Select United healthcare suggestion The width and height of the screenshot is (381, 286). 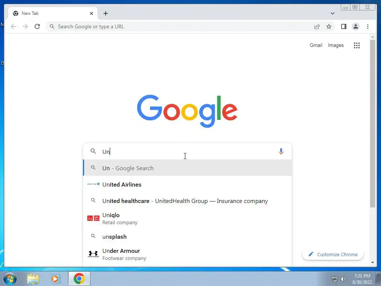(188, 201)
